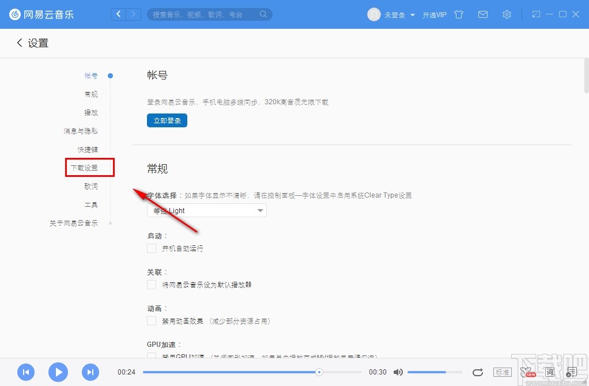Image resolution: width=589 pixels, height=386 pixels.
Task: Check the 禁用GPU加速 option
Action: pos(152,355)
